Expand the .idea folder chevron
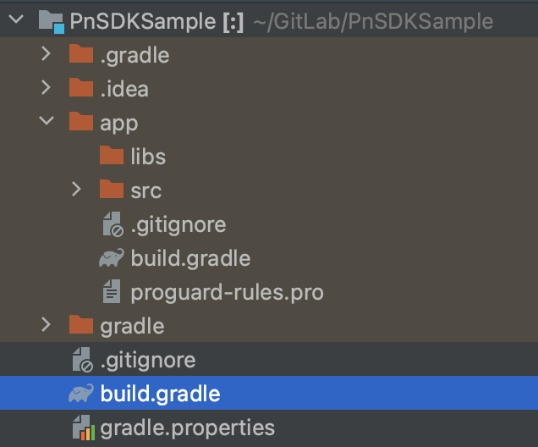Image resolution: width=538 pixels, height=447 pixels. 46,87
